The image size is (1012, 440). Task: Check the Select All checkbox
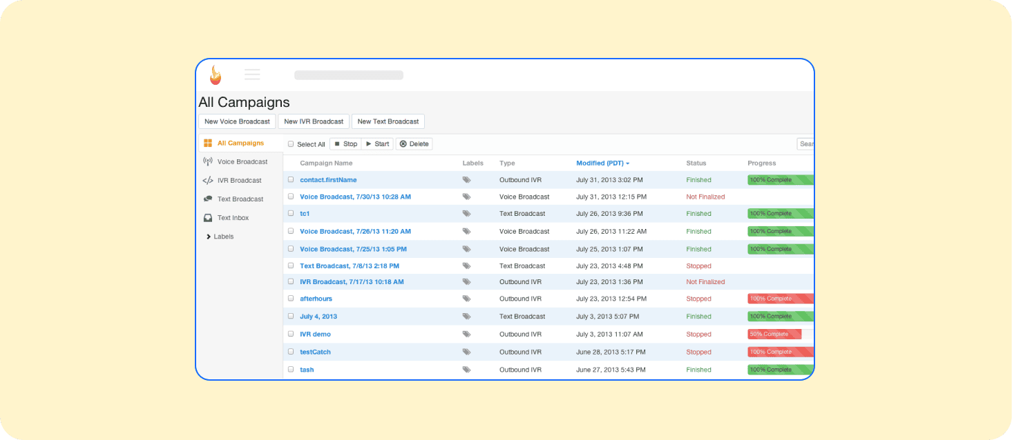(x=291, y=144)
